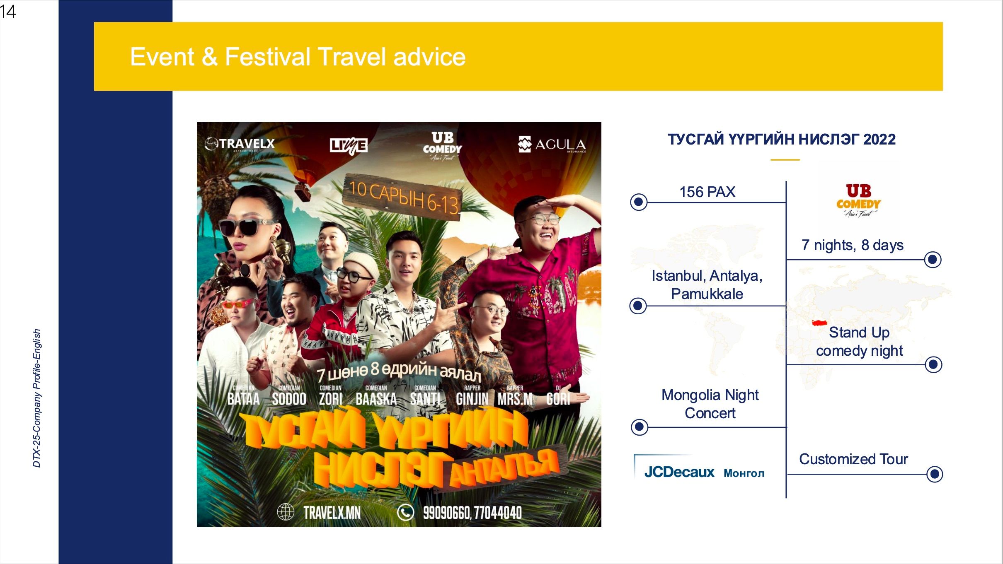Click the UB Comedy logo atop the poster
This screenshot has height=564, width=1003.
442,147
